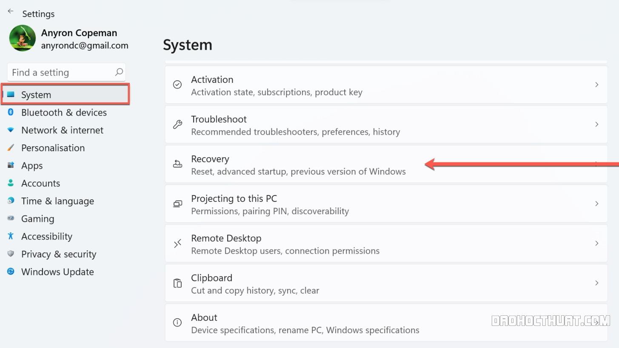Switch to Accounts settings

point(40,183)
